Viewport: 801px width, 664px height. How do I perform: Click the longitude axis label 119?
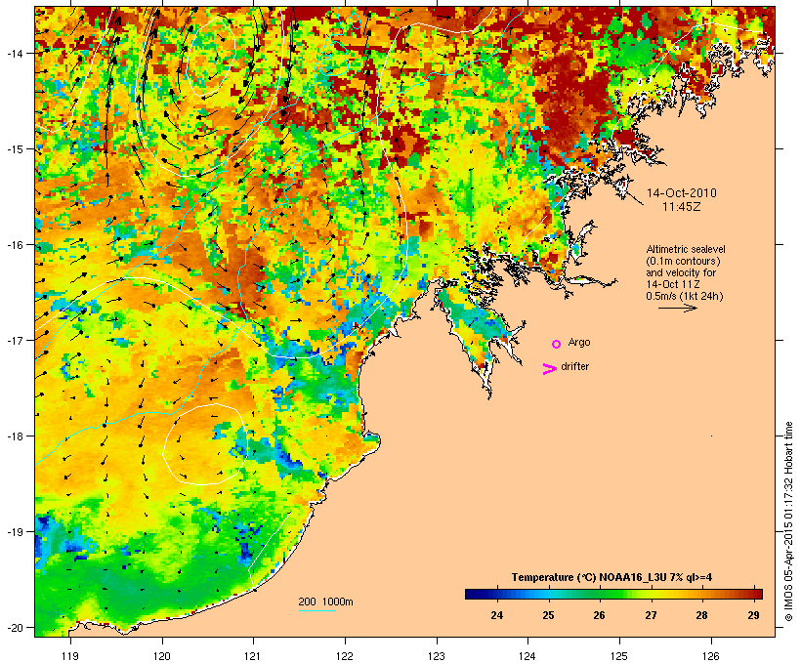70,656
